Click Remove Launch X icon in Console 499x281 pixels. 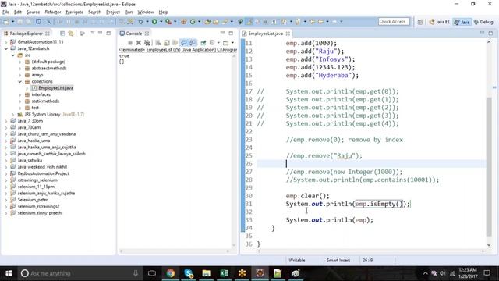click(139, 43)
